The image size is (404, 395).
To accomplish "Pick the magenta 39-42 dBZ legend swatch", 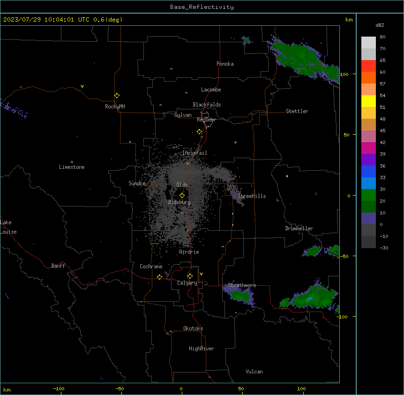I will 368,148.
